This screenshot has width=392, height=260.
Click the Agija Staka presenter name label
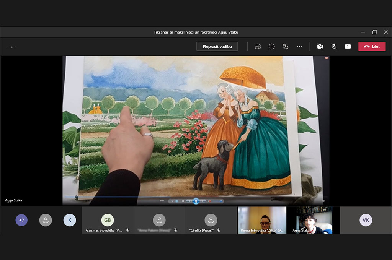click(13, 200)
